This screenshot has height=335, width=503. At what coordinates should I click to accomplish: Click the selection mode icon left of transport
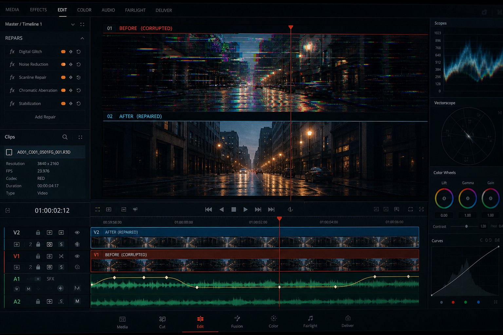pos(97,209)
